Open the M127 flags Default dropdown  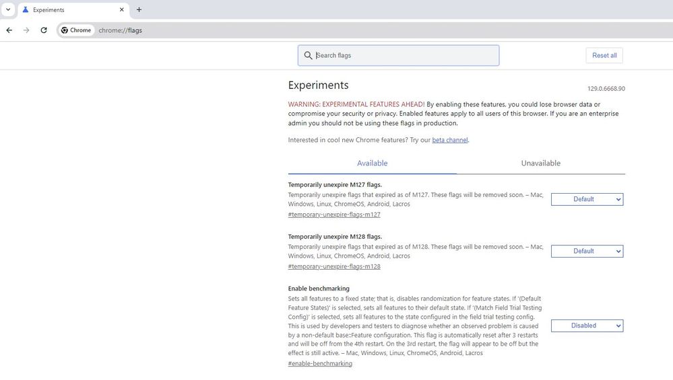click(x=587, y=199)
